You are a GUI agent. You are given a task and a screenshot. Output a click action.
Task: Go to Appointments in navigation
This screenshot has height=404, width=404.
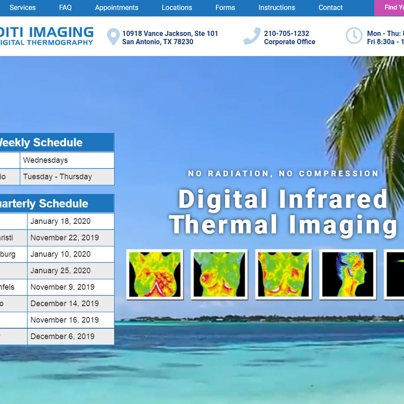tap(116, 7)
